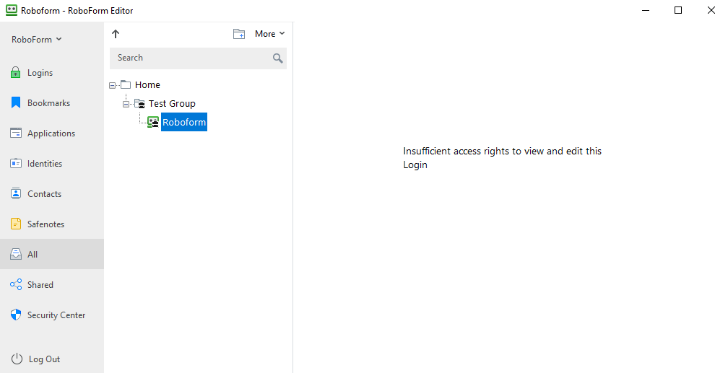The width and height of the screenshot is (728, 373).
Task: Minimize the RoboForm Editor window
Action: coord(646,10)
